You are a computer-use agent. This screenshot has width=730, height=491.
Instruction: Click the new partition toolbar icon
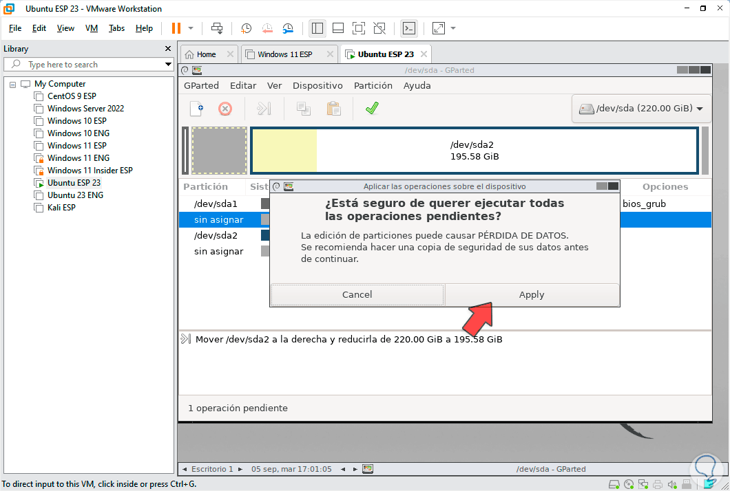[196, 109]
